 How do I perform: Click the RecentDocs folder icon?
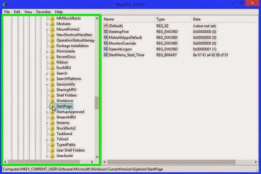(x=53, y=57)
